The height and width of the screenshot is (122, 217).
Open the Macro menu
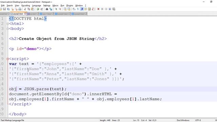(55, 5)
